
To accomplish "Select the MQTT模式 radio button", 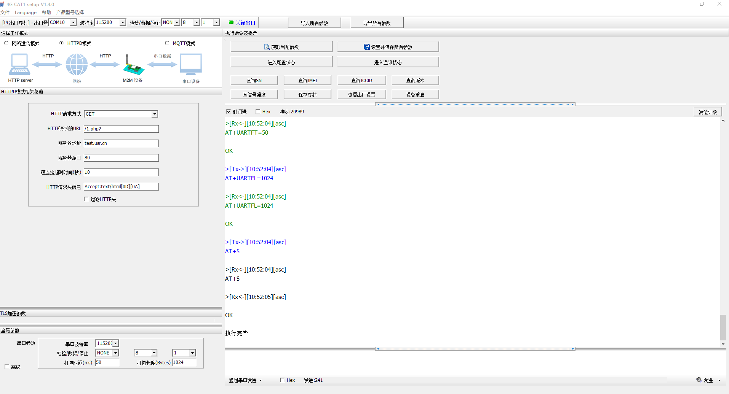I will (x=167, y=43).
